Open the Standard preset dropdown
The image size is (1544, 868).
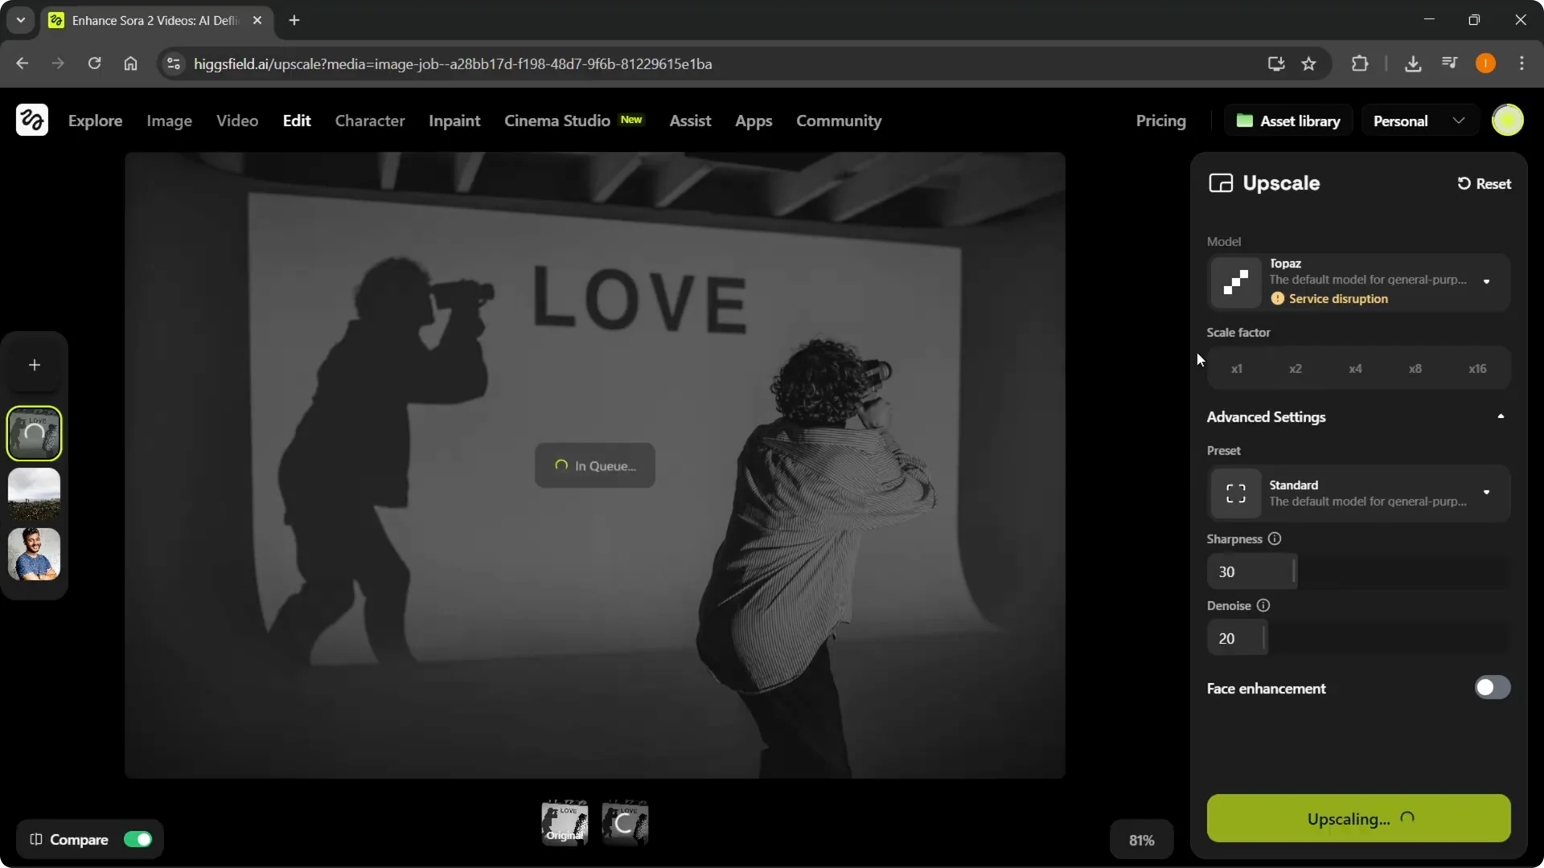coord(1486,493)
